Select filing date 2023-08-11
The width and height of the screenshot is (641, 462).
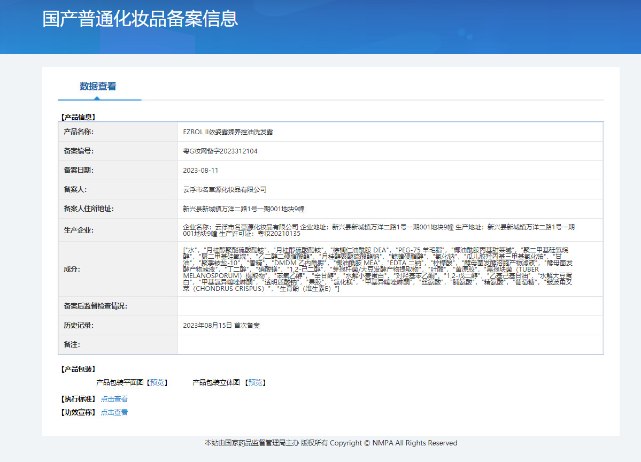tap(200, 170)
